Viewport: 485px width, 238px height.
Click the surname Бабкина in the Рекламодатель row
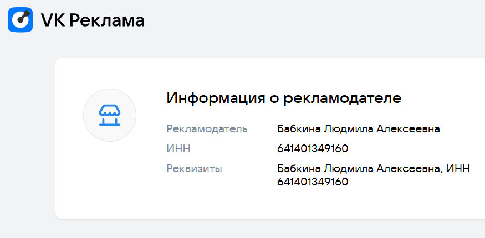coord(299,129)
